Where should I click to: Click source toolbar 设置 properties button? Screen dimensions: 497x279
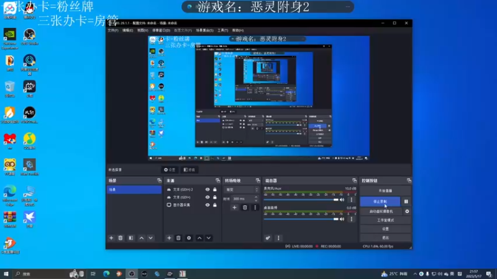170,170
